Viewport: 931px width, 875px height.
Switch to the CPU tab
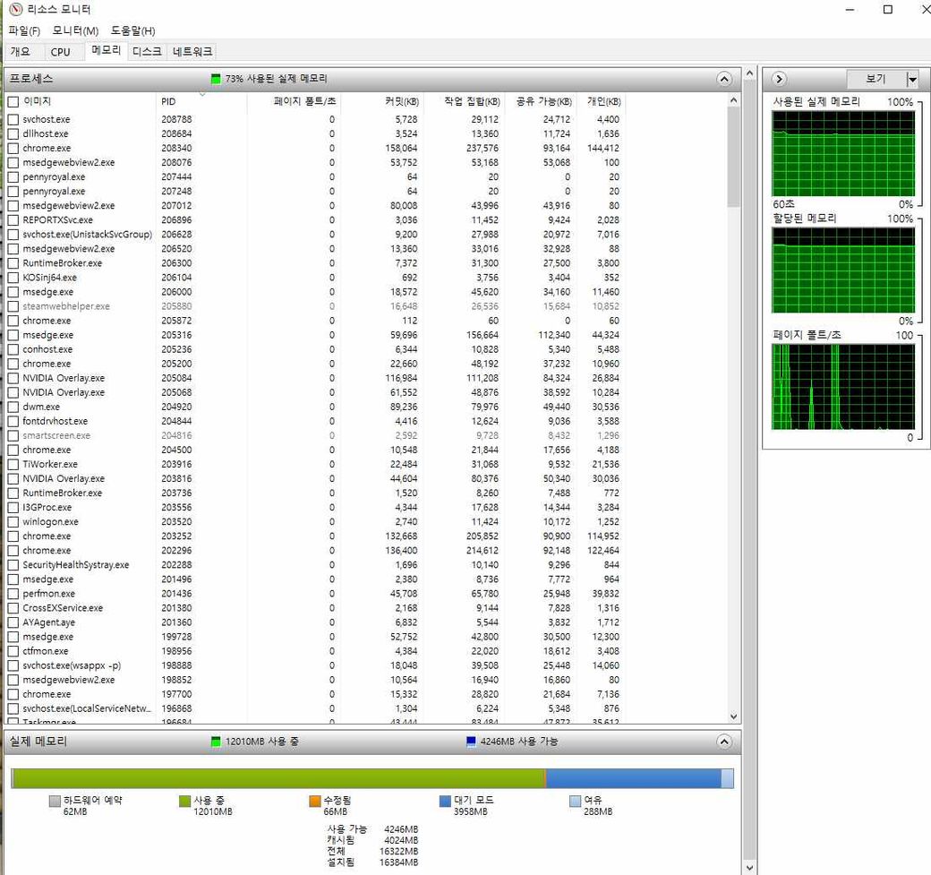[x=61, y=52]
